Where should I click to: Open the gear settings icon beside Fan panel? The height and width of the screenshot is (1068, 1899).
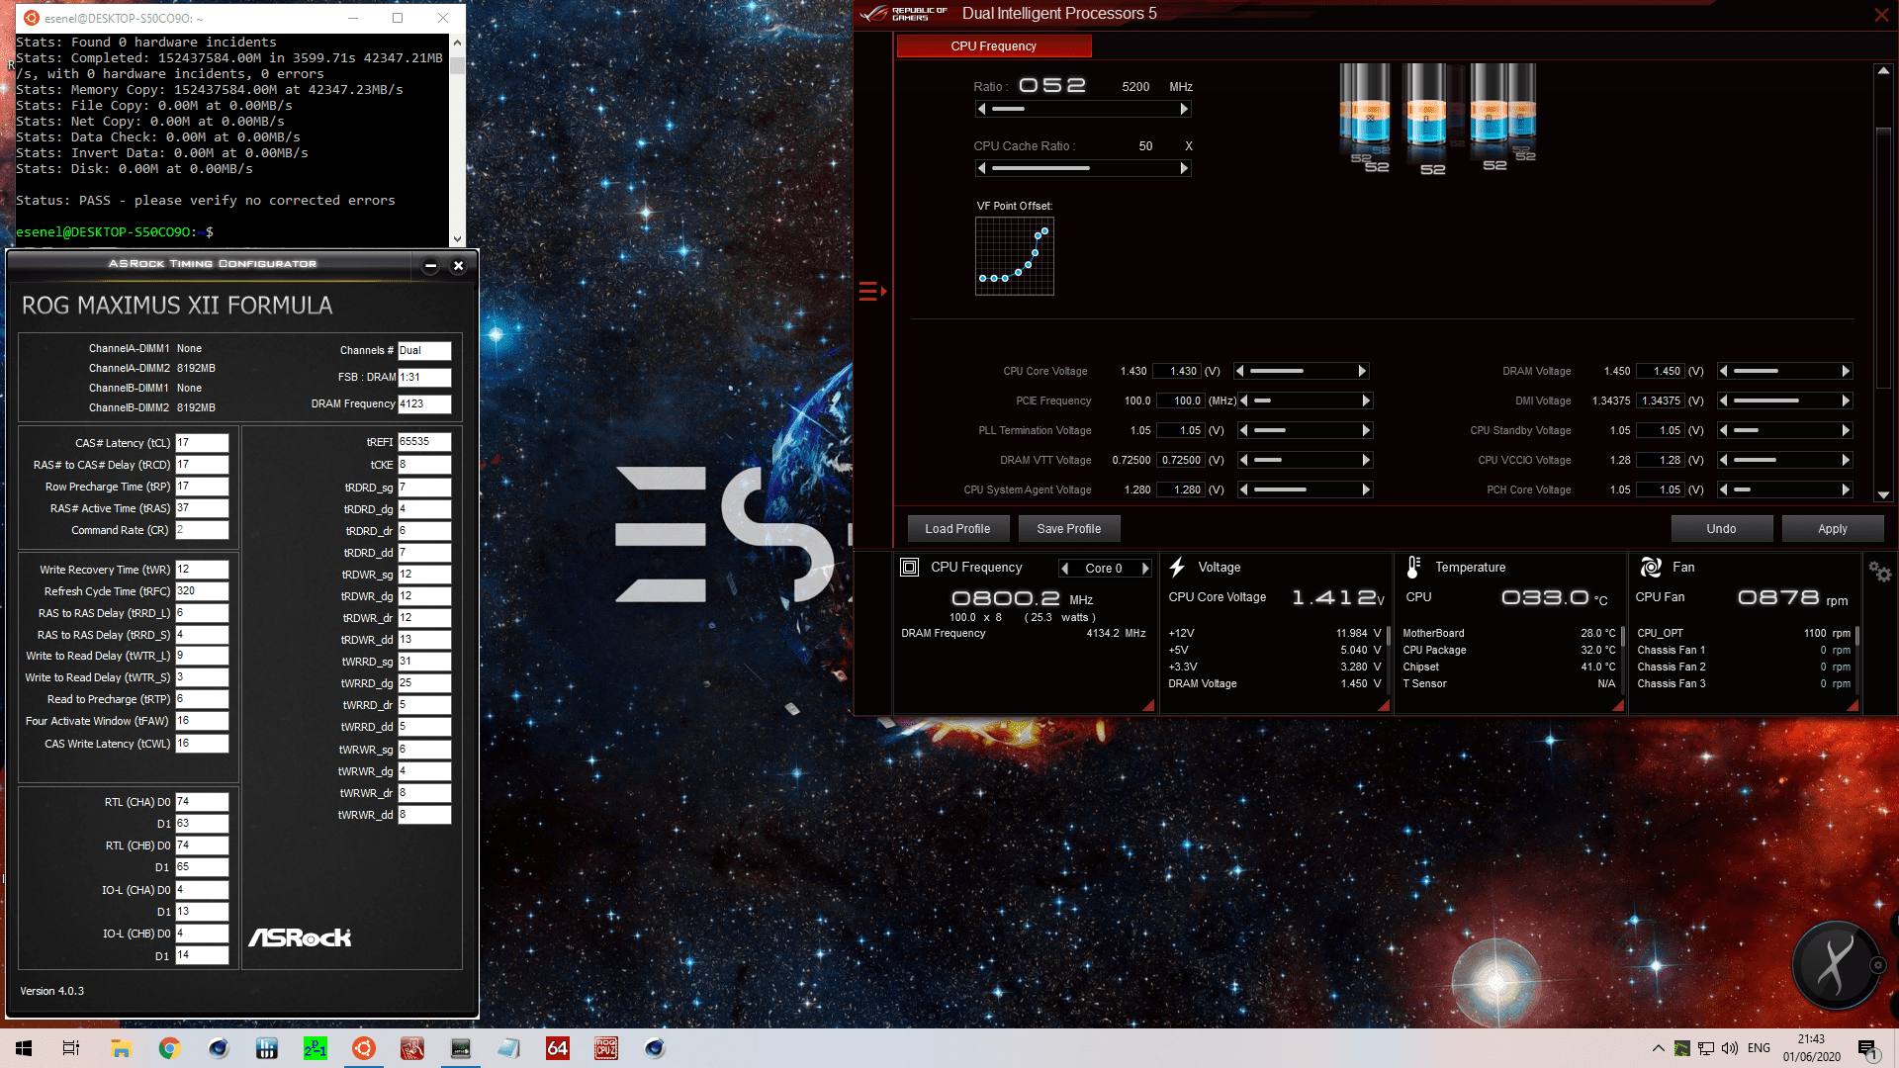pos(1879,572)
